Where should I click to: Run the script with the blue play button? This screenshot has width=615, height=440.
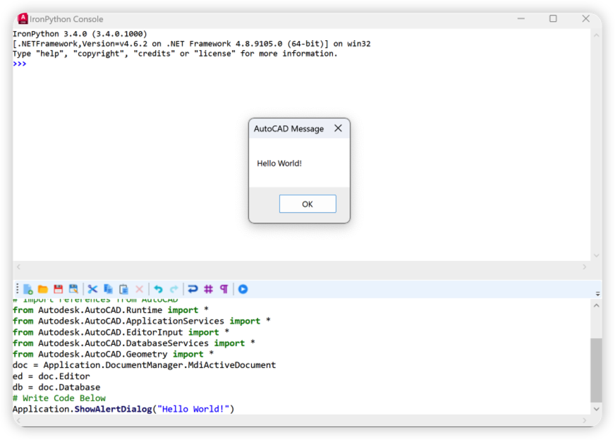[x=243, y=289]
